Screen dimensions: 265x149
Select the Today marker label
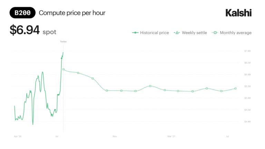(x=63, y=41)
